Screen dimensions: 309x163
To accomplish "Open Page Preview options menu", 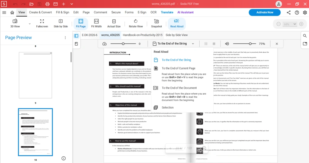I will click(x=65, y=37).
